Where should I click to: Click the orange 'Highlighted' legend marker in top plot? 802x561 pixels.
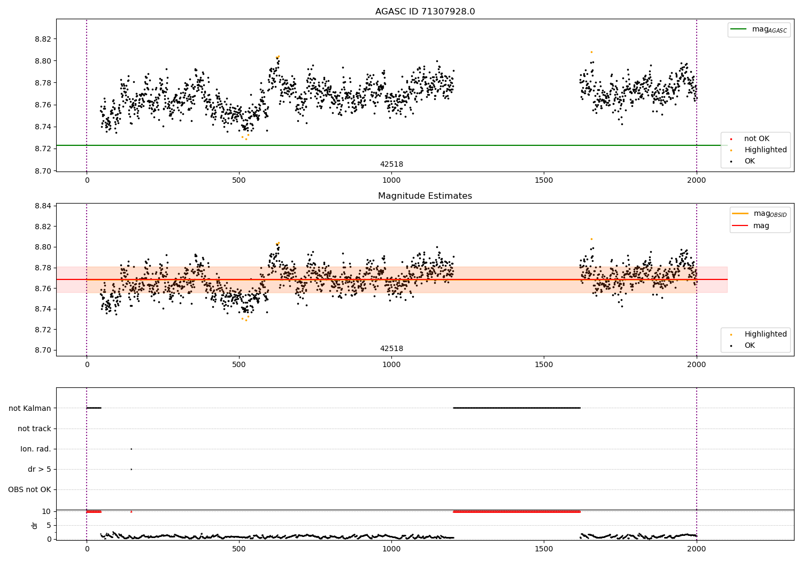(x=731, y=150)
